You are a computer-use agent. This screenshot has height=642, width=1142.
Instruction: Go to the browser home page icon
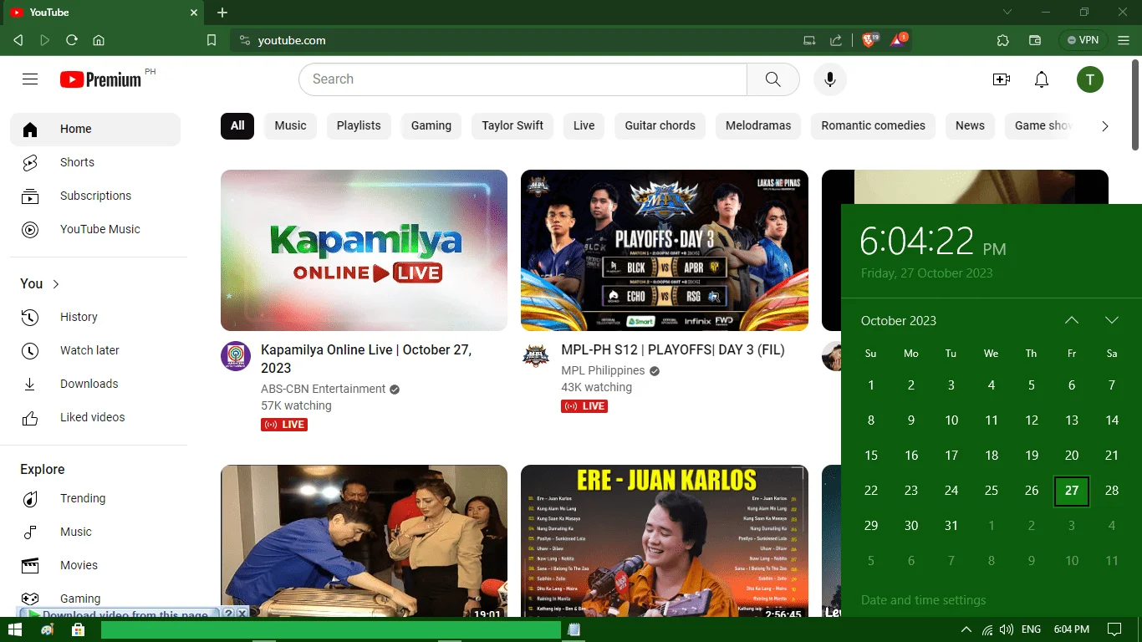[x=99, y=40]
